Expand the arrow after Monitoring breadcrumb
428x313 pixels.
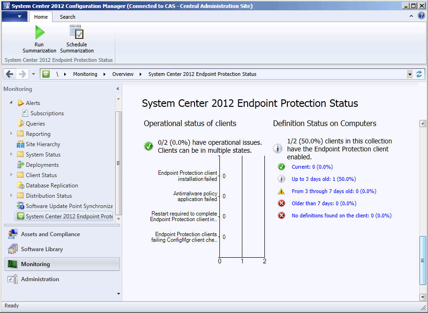point(104,74)
